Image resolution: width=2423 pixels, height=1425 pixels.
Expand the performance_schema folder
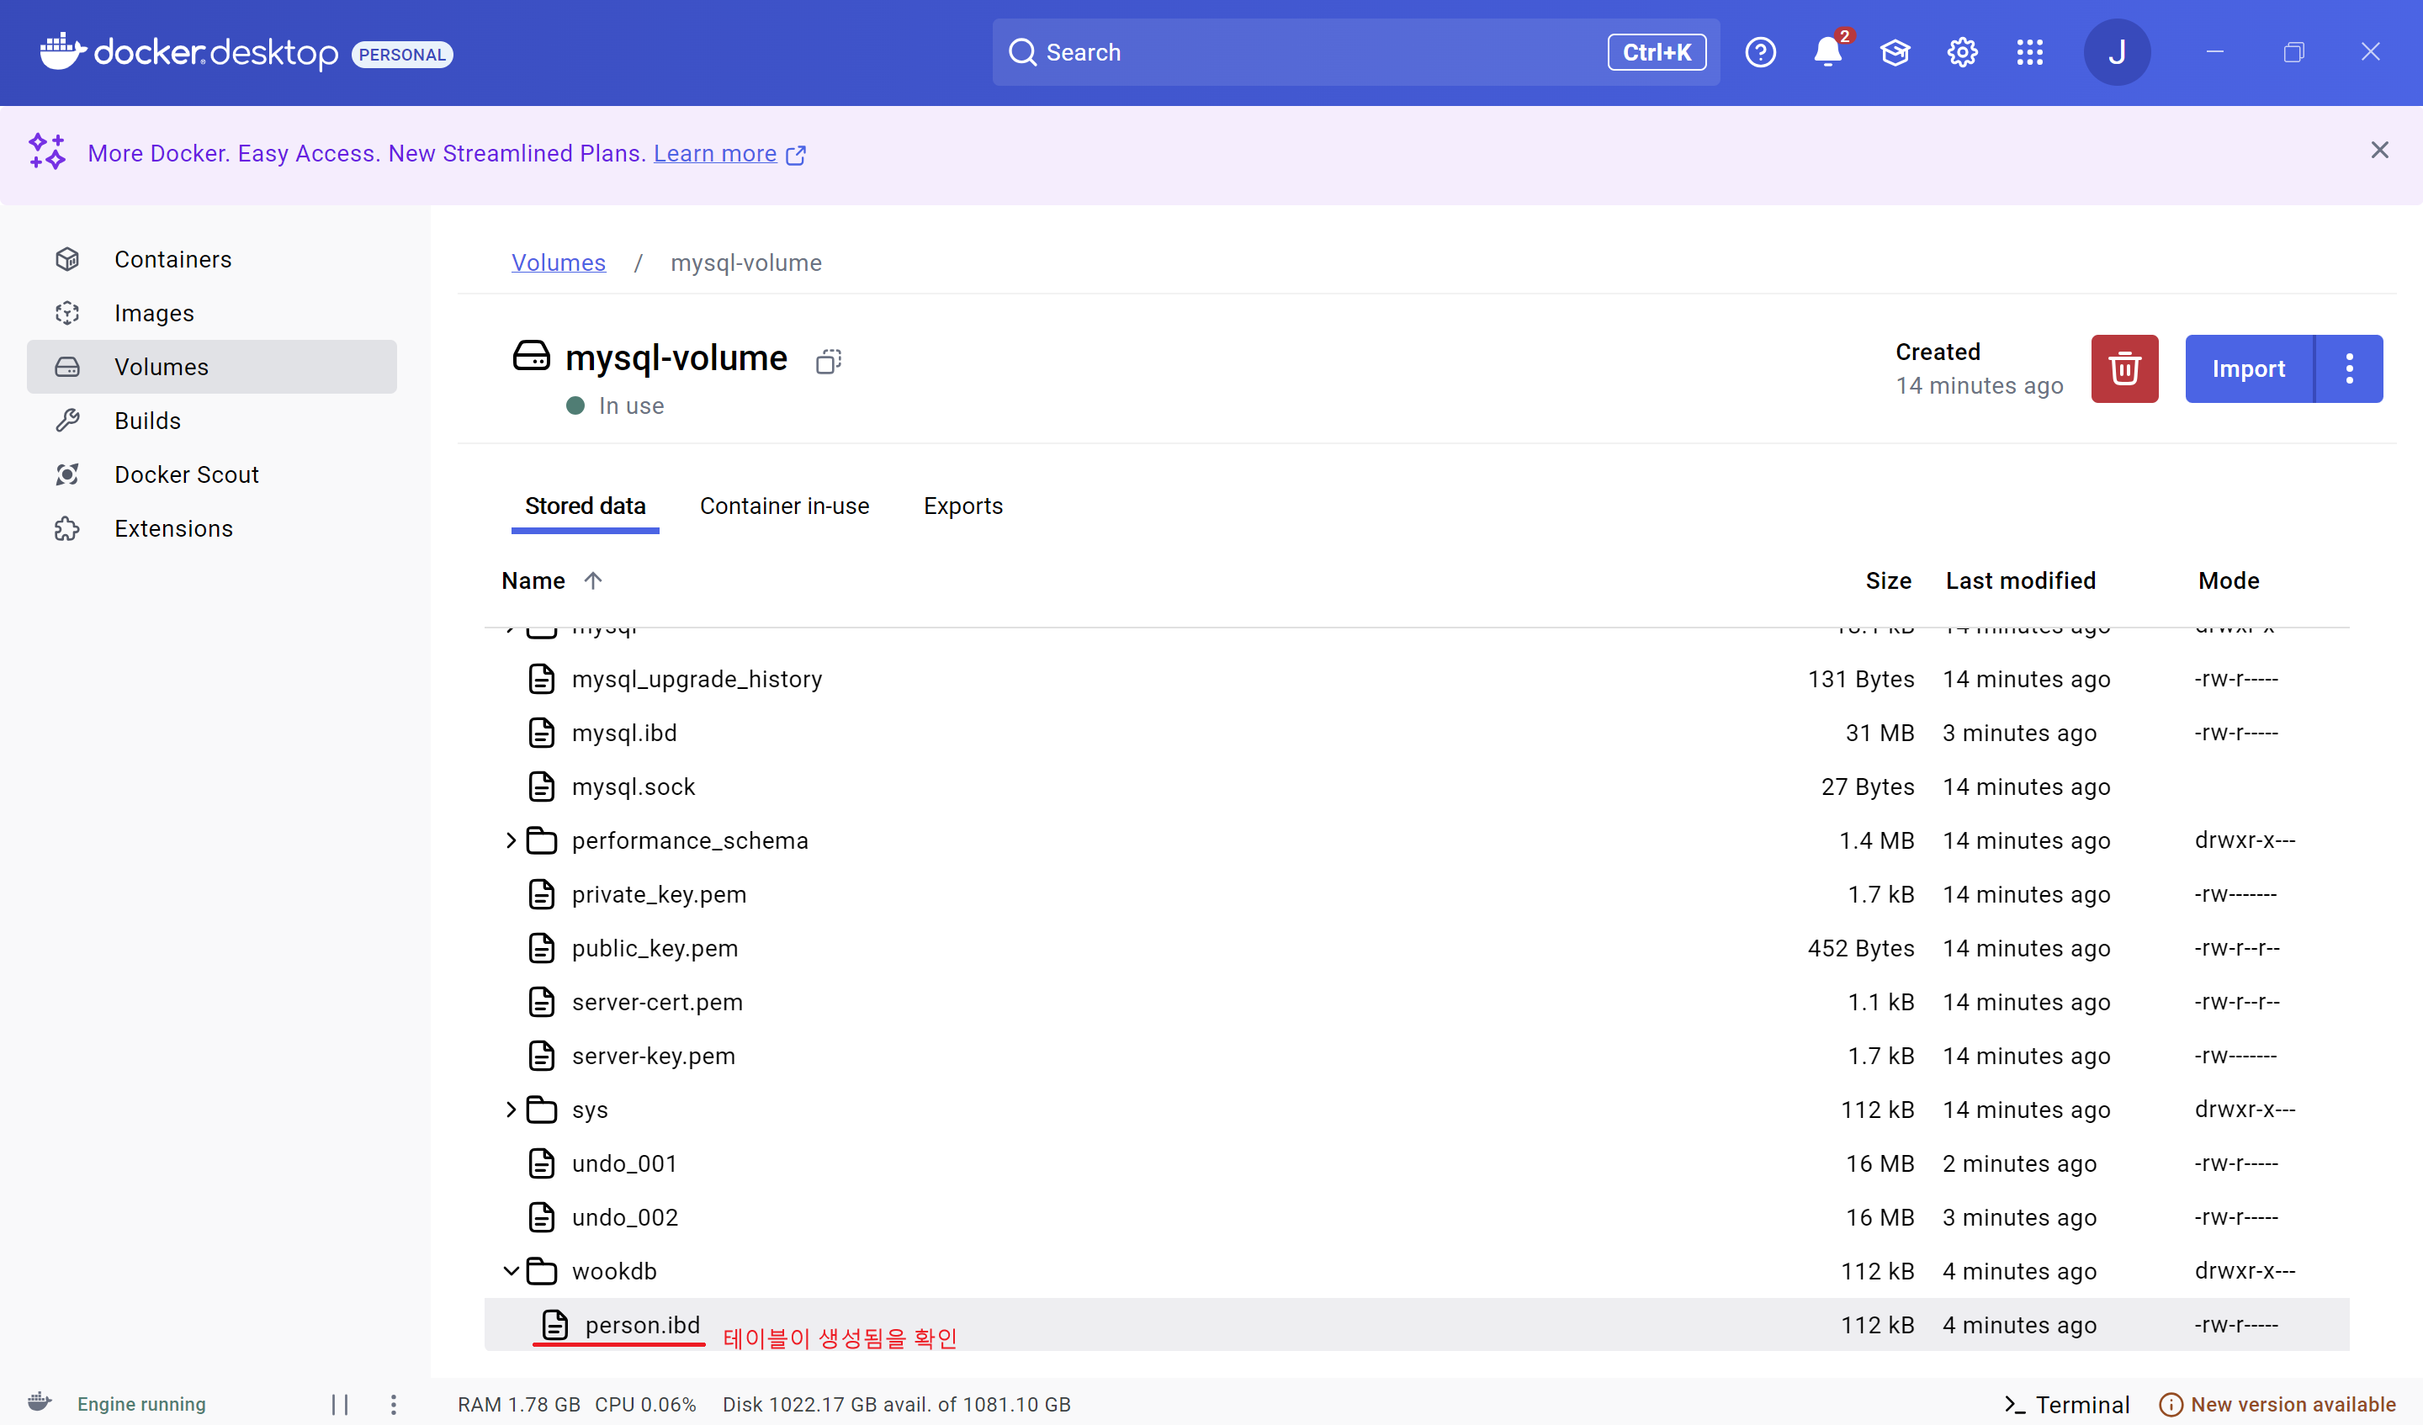tap(511, 840)
